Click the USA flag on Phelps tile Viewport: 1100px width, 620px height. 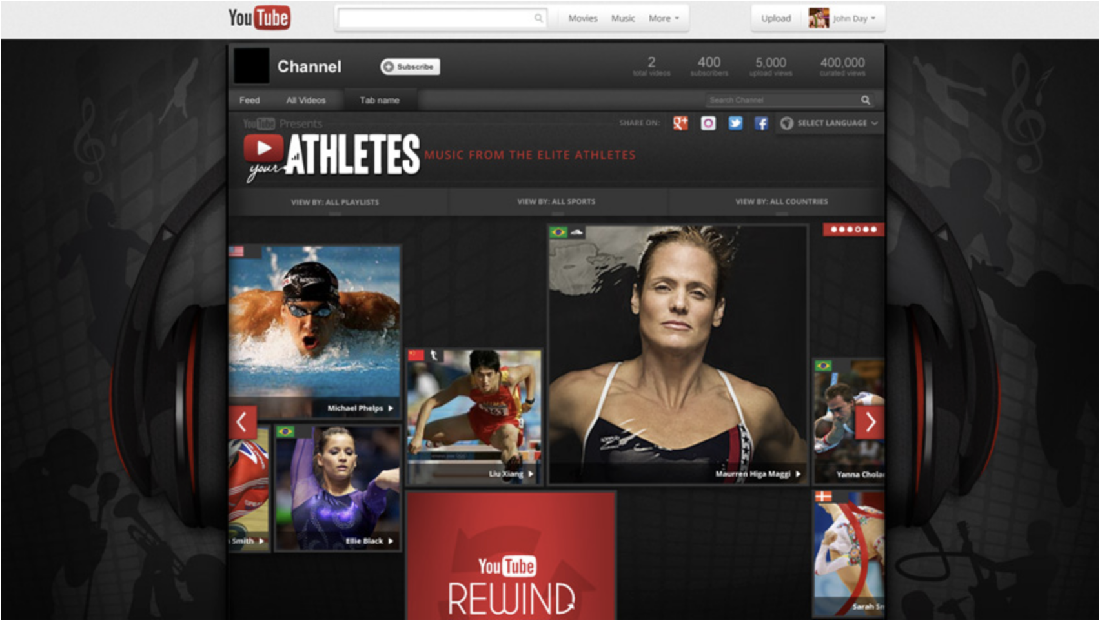click(236, 251)
